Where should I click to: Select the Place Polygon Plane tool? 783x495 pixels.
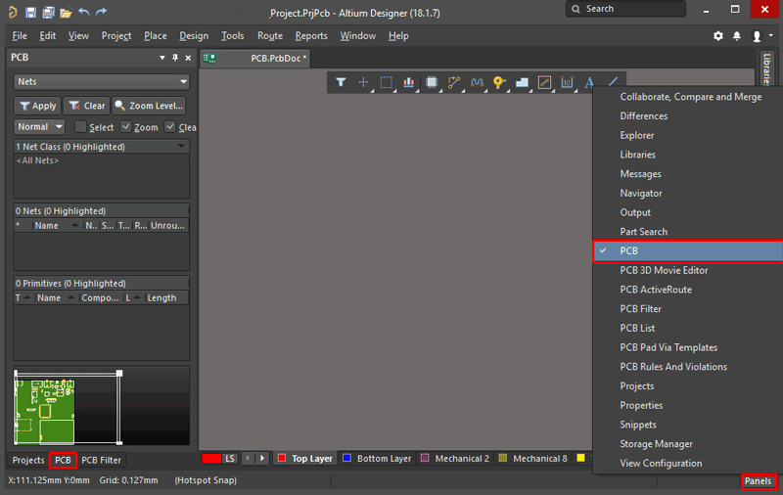(x=522, y=82)
